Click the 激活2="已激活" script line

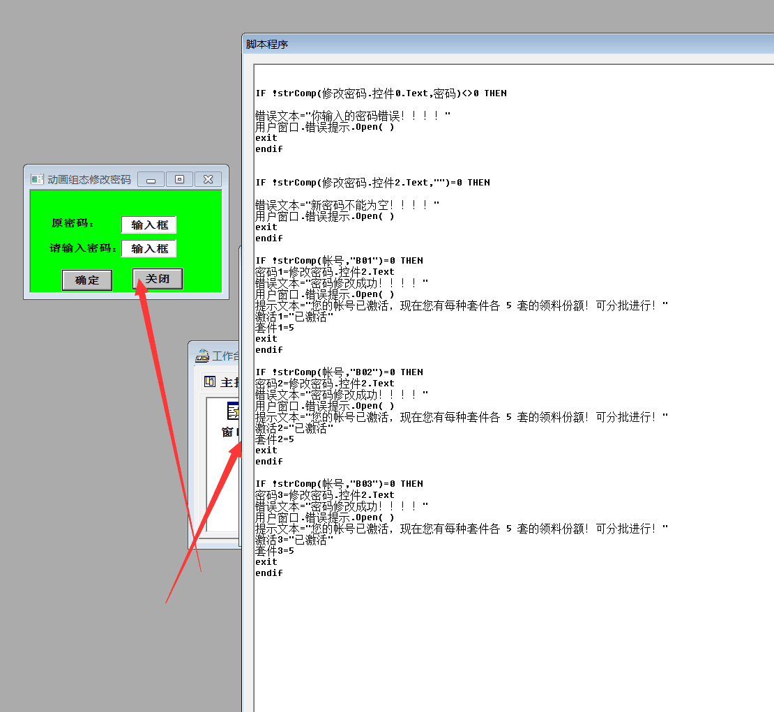[294, 428]
